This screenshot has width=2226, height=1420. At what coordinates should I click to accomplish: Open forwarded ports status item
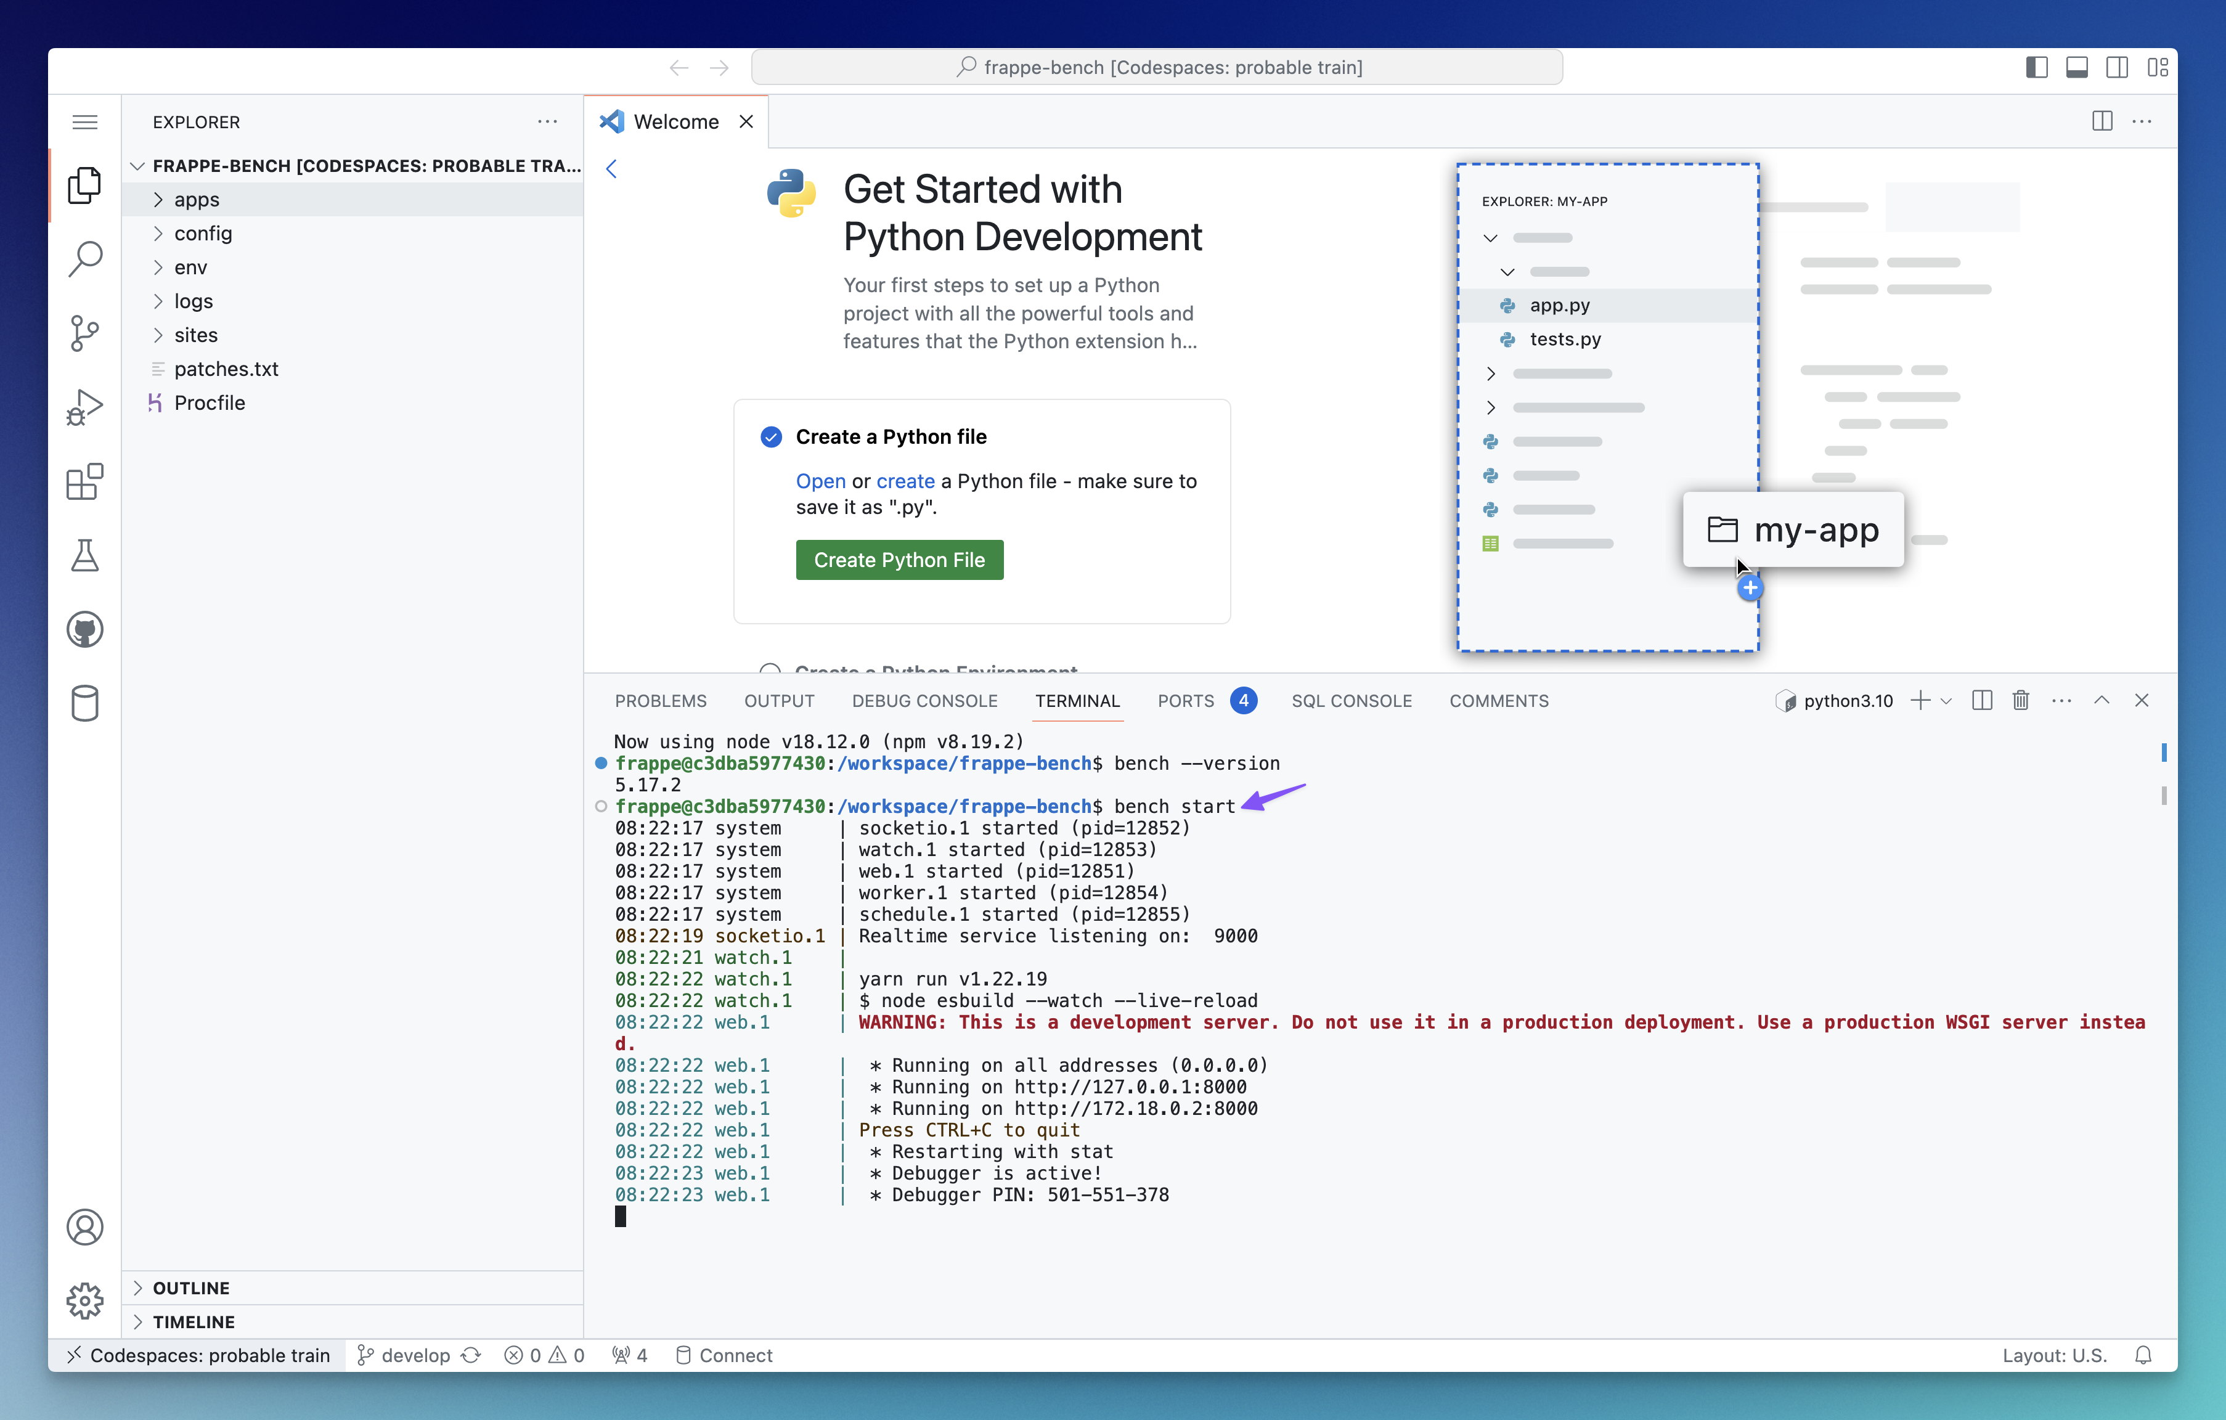(x=630, y=1355)
